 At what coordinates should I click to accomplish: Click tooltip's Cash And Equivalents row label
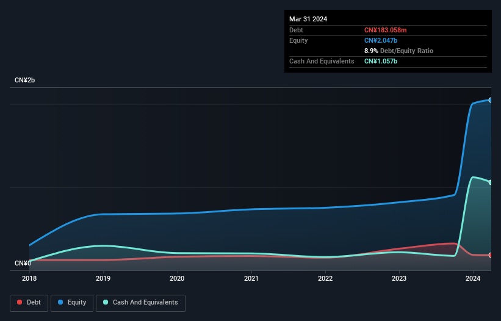322,61
